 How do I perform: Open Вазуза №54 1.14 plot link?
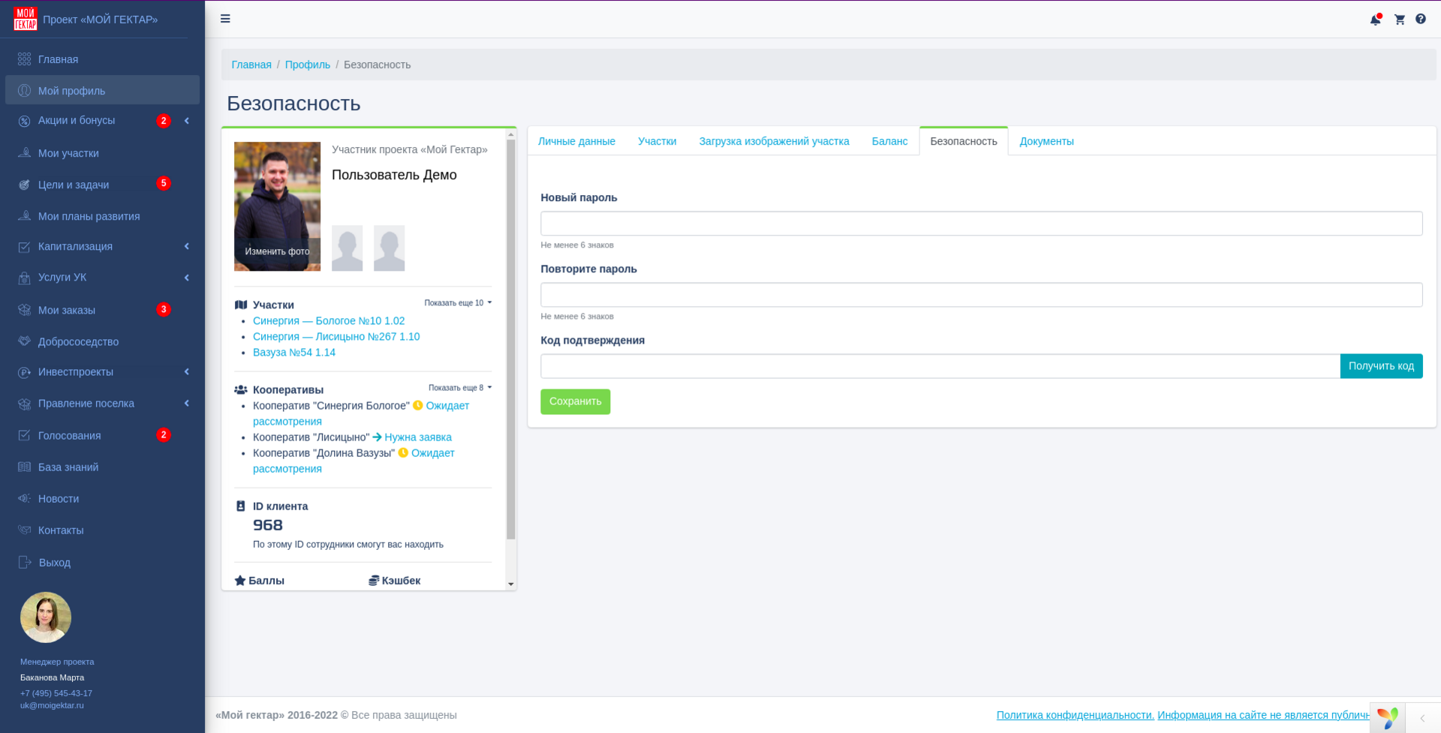point(294,352)
